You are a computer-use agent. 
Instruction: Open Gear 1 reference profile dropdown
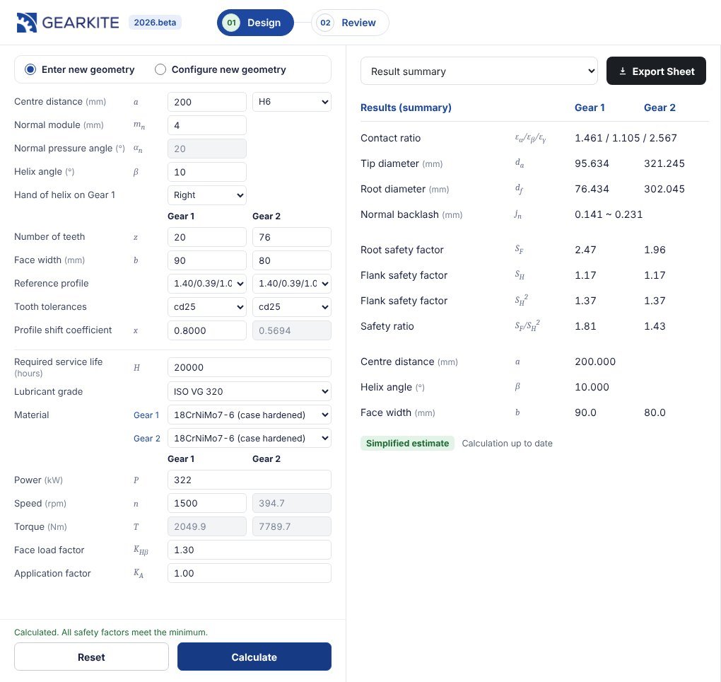point(207,284)
